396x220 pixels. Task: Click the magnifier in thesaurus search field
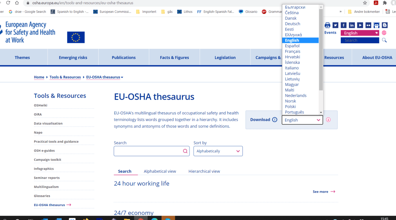tap(185, 151)
